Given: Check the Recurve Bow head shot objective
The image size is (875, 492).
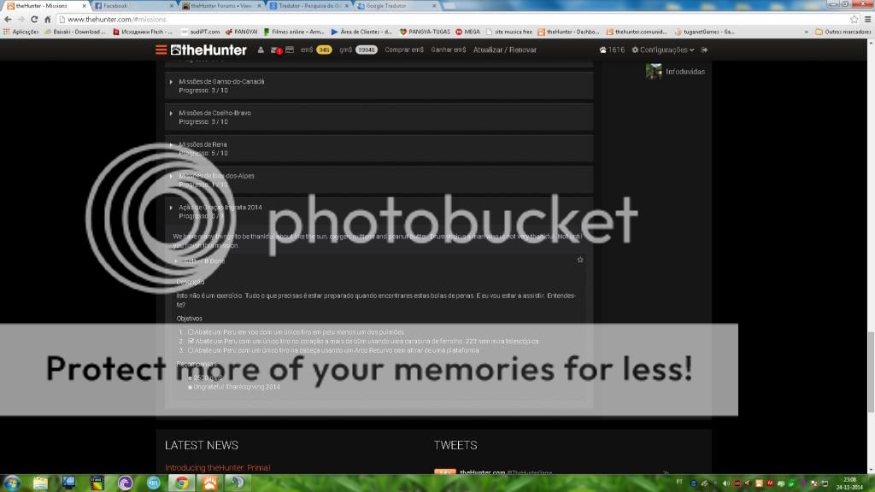Looking at the screenshot, I should pyautogui.click(x=191, y=350).
